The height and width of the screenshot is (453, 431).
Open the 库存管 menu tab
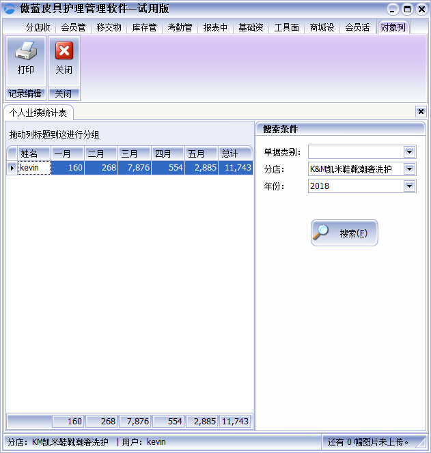144,27
